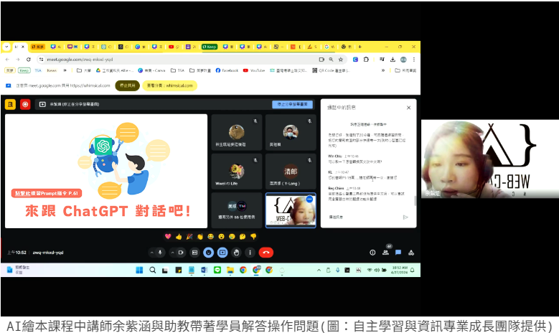Open the Keep bookmark

click(24, 70)
